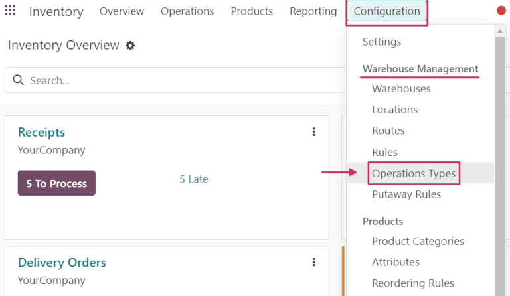The image size is (510, 296).
Task: Click the search magnifier icon
Action: point(18,80)
